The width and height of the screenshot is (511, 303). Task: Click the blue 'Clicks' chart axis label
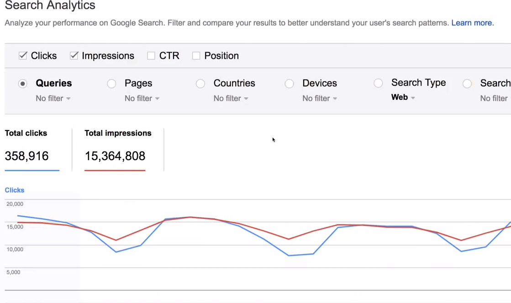(15, 190)
